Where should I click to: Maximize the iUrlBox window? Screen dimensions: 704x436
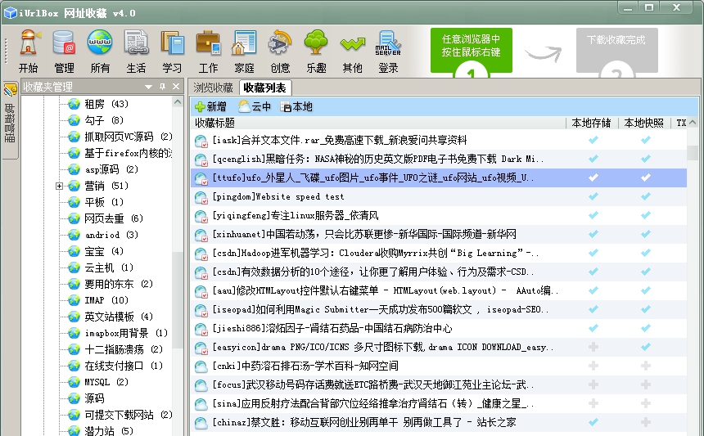[x=649, y=7]
